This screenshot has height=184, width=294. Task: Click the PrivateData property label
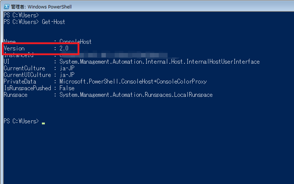tap(20, 82)
